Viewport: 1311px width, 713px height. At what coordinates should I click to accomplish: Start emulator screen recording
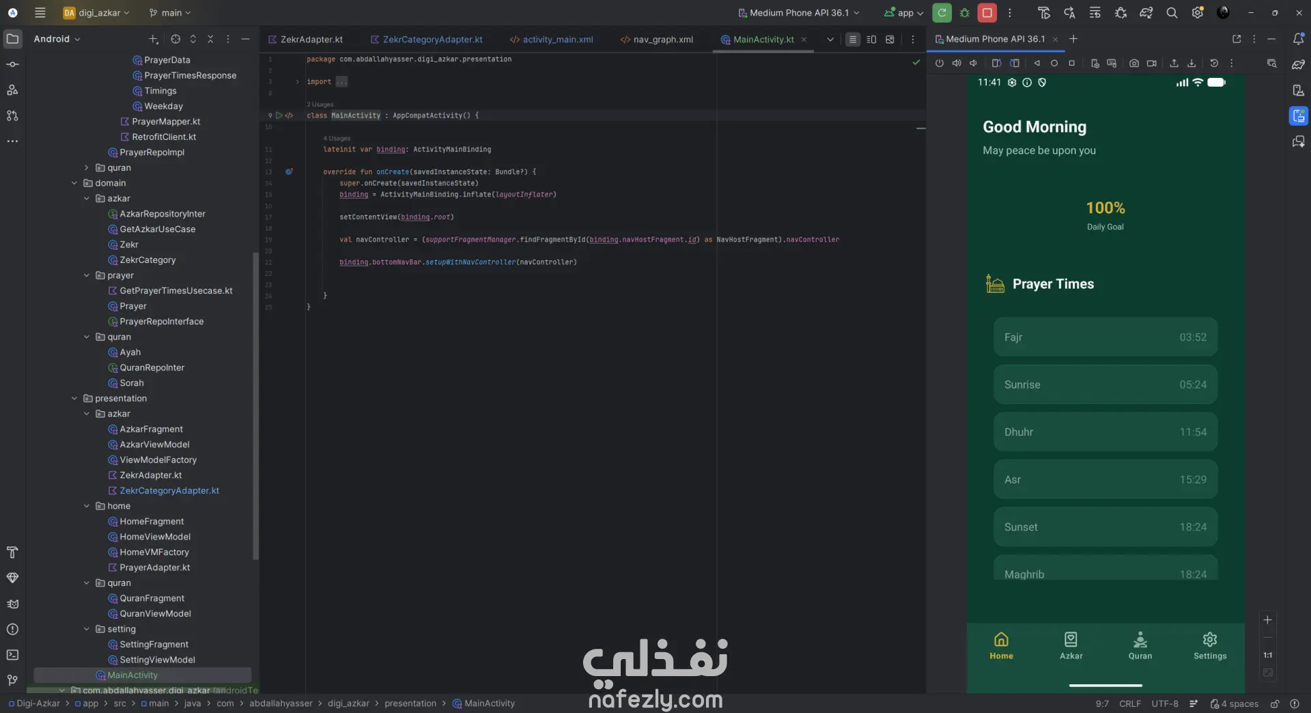[1152, 64]
